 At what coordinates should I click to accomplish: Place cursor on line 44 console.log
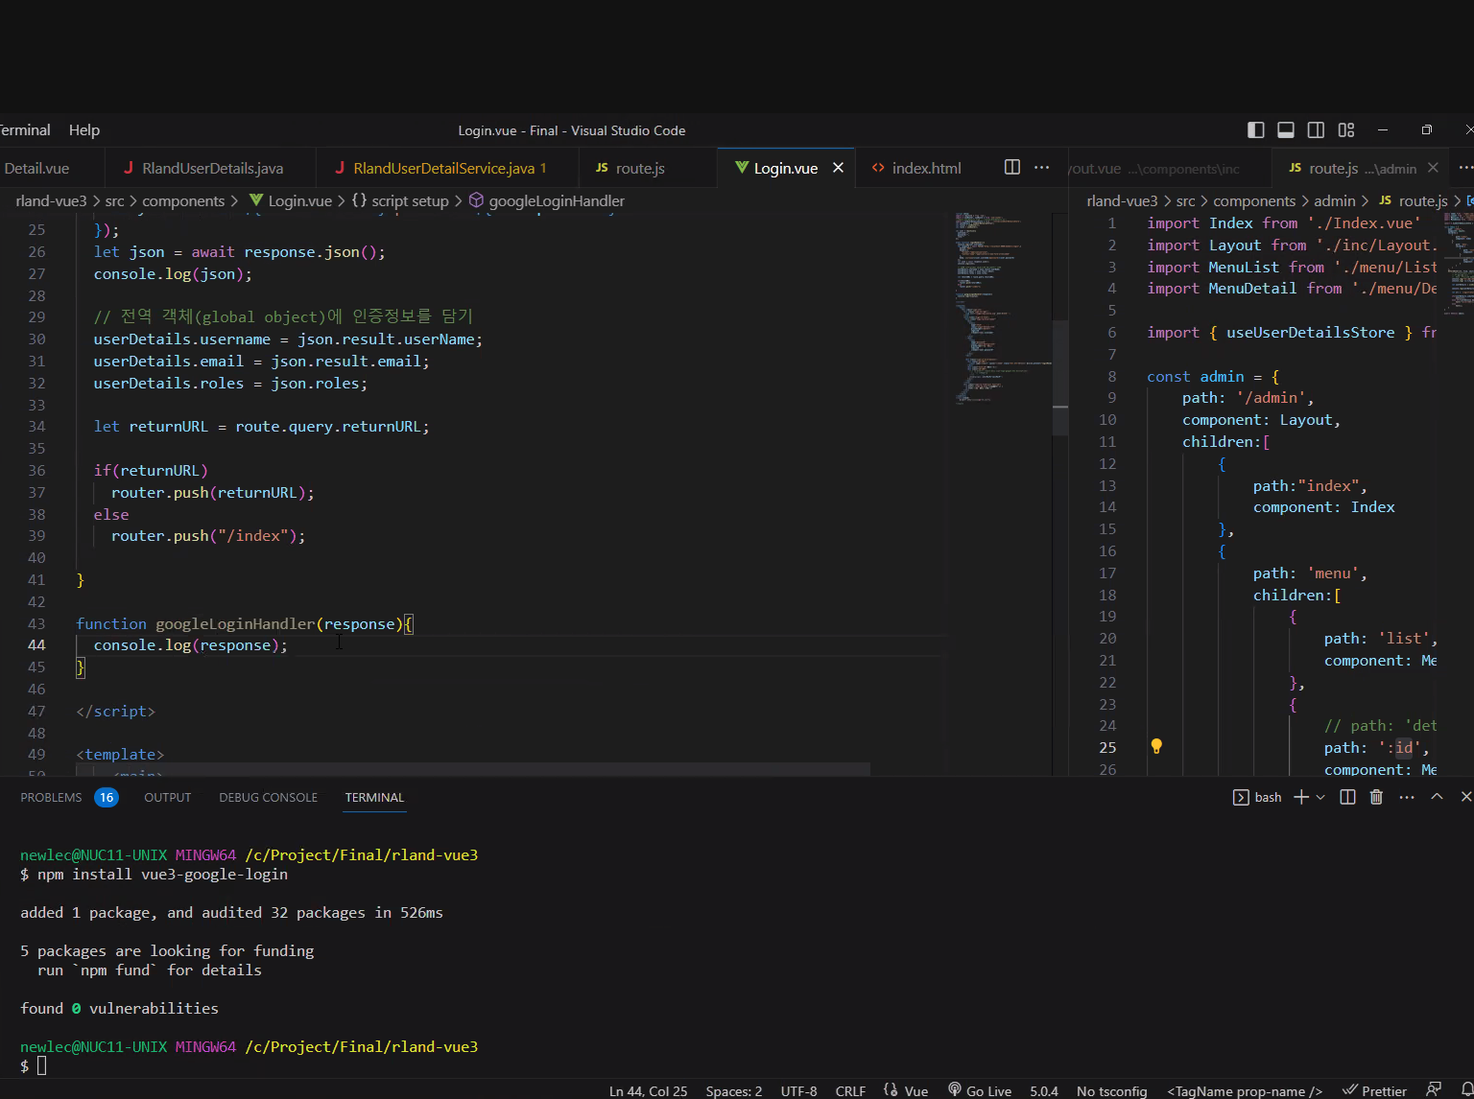pos(190,645)
